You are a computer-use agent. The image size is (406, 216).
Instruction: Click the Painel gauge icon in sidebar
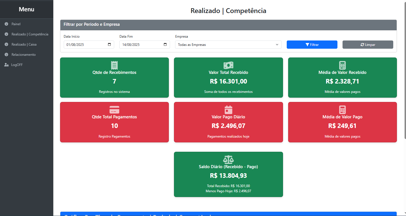(6, 24)
